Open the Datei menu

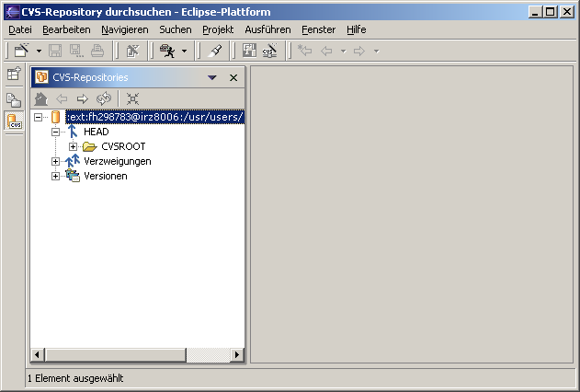point(20,29)
